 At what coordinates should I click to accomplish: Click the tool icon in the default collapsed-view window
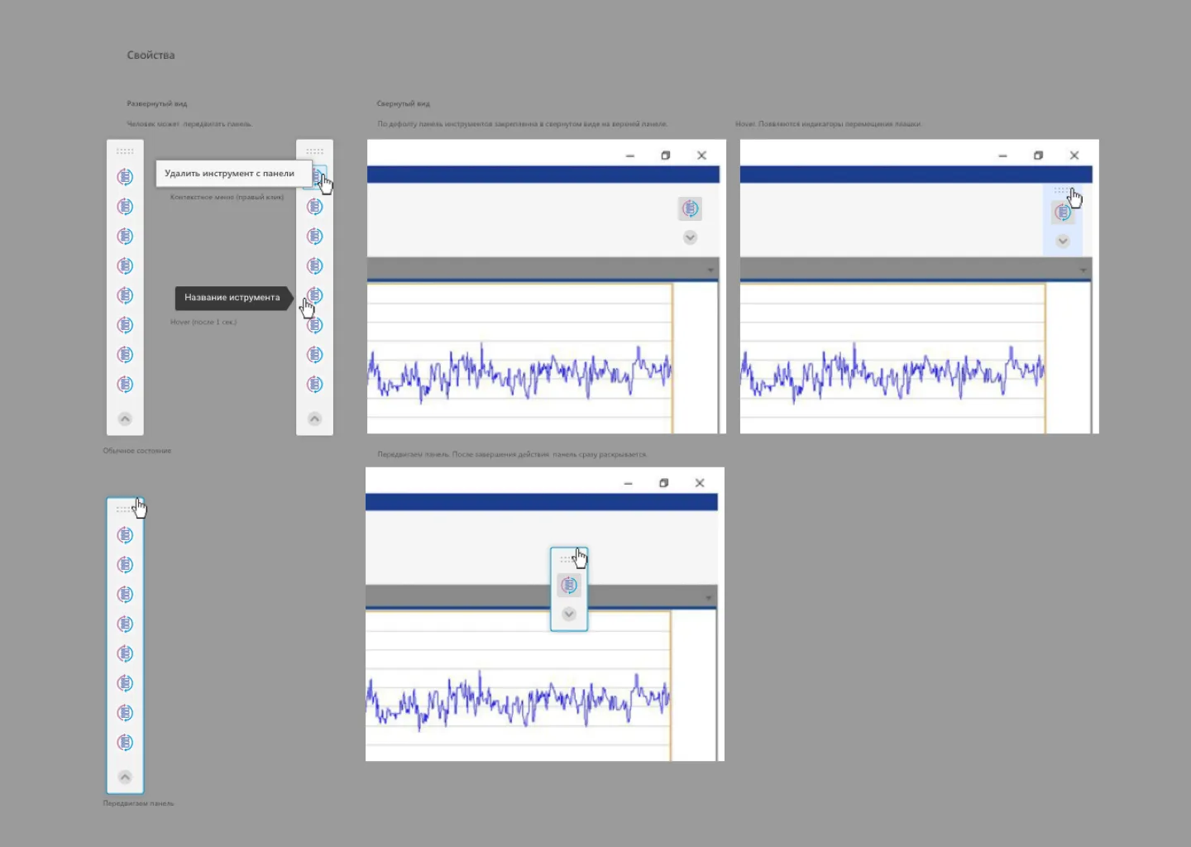[690, 208]
